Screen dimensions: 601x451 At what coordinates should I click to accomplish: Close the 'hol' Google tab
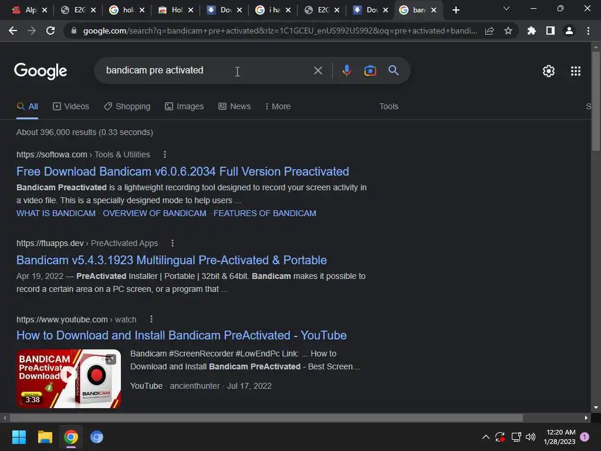point(142,10)
